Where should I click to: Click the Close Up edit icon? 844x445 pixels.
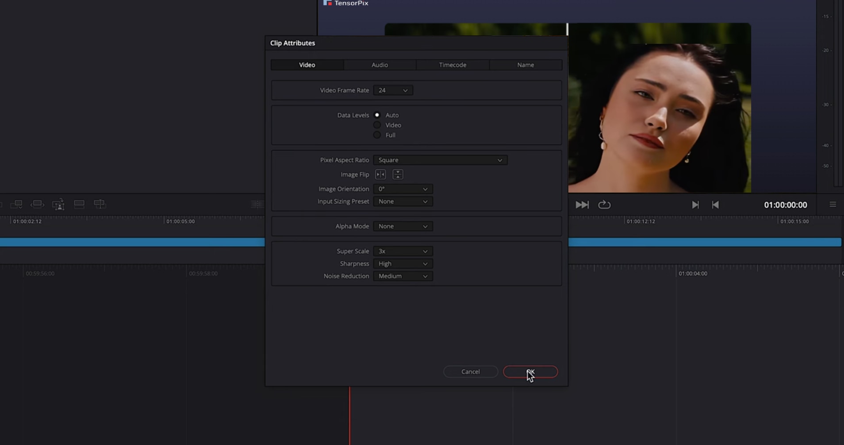coord(58,205)
